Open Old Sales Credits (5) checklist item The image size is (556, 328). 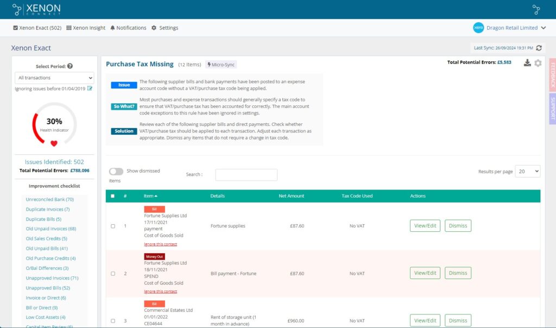tap(46, 238)
